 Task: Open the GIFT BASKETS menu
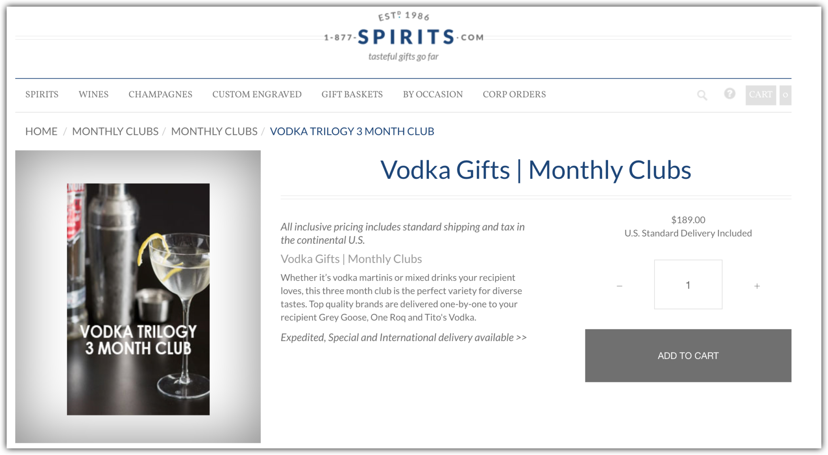352,94
